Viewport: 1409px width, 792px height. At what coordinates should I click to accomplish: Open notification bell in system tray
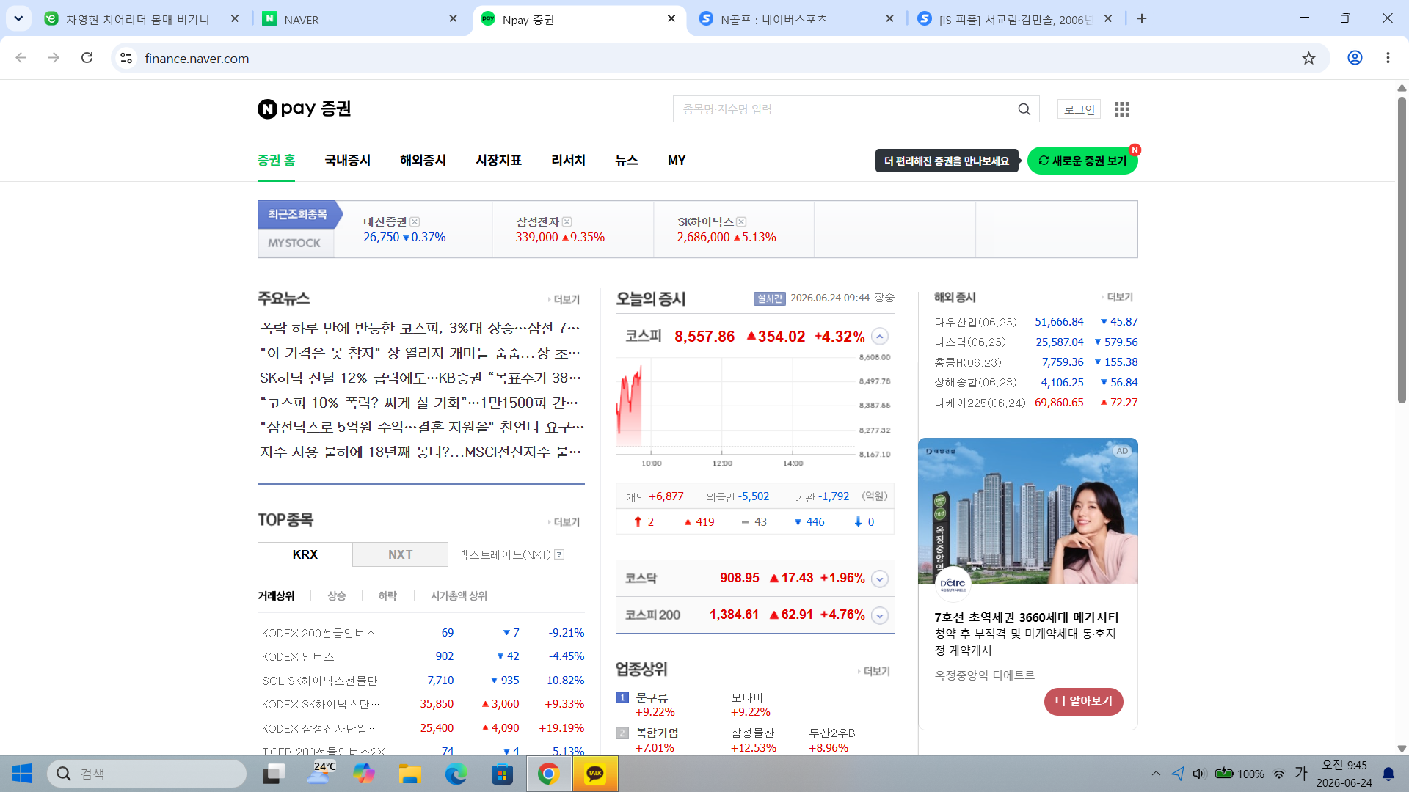click(1388, 774)
